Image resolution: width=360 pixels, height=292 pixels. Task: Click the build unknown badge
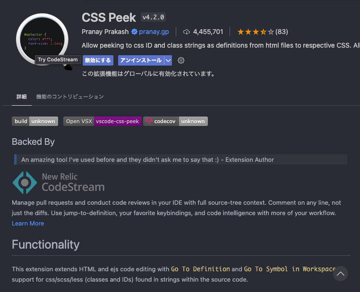pyautogui.click(x=35, y=121)
